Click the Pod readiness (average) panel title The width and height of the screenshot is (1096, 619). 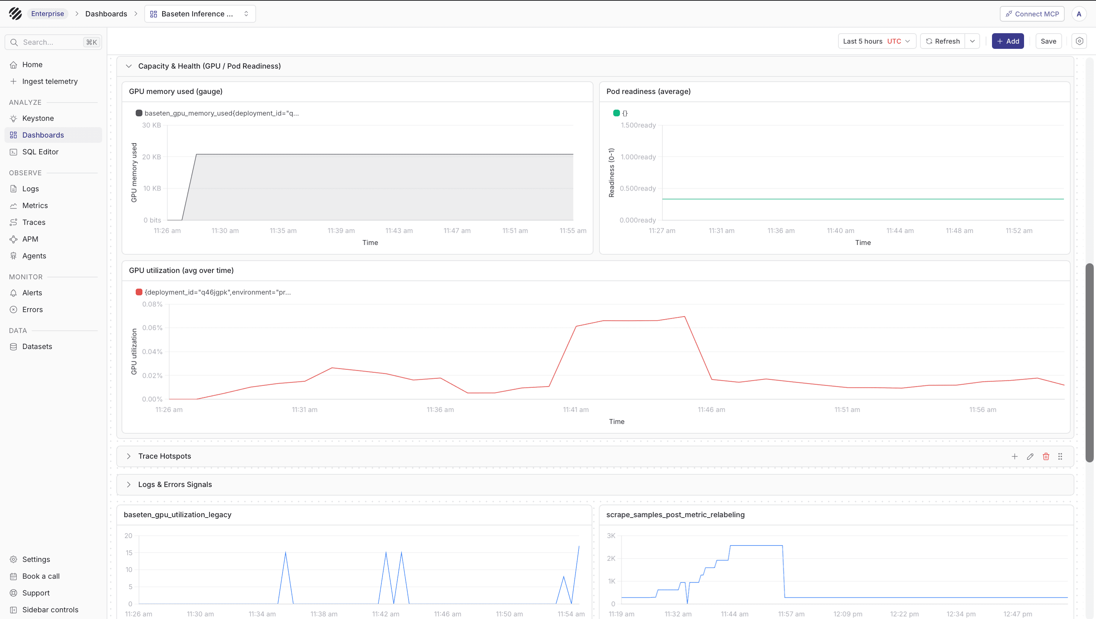click(648, 91)
